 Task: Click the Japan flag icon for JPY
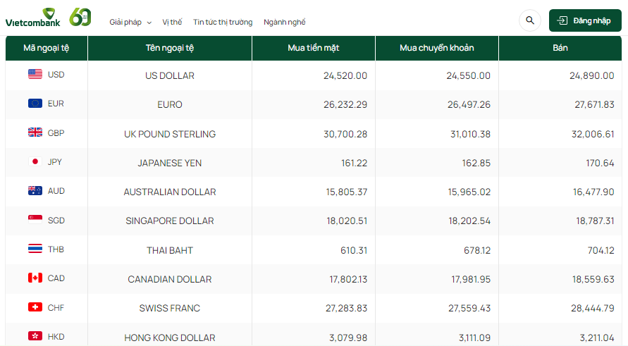tap(35, 161)
